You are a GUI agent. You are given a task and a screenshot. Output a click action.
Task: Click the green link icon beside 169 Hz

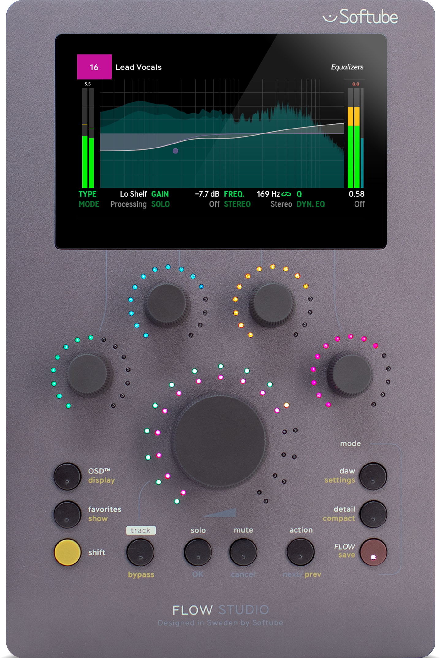click(286, 194)
